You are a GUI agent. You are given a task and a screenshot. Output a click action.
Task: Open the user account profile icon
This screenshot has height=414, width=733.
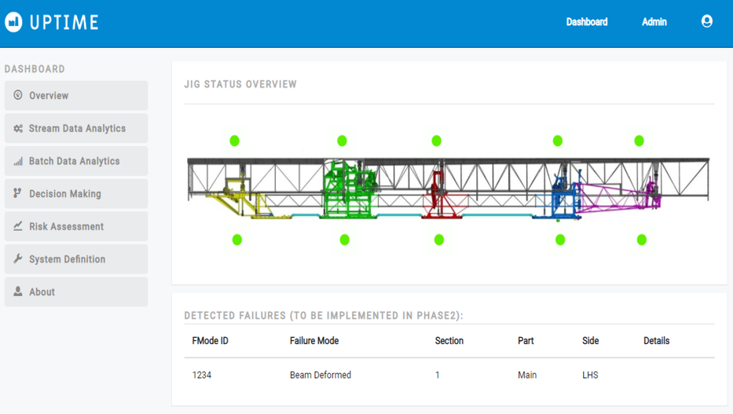[707, 21]
